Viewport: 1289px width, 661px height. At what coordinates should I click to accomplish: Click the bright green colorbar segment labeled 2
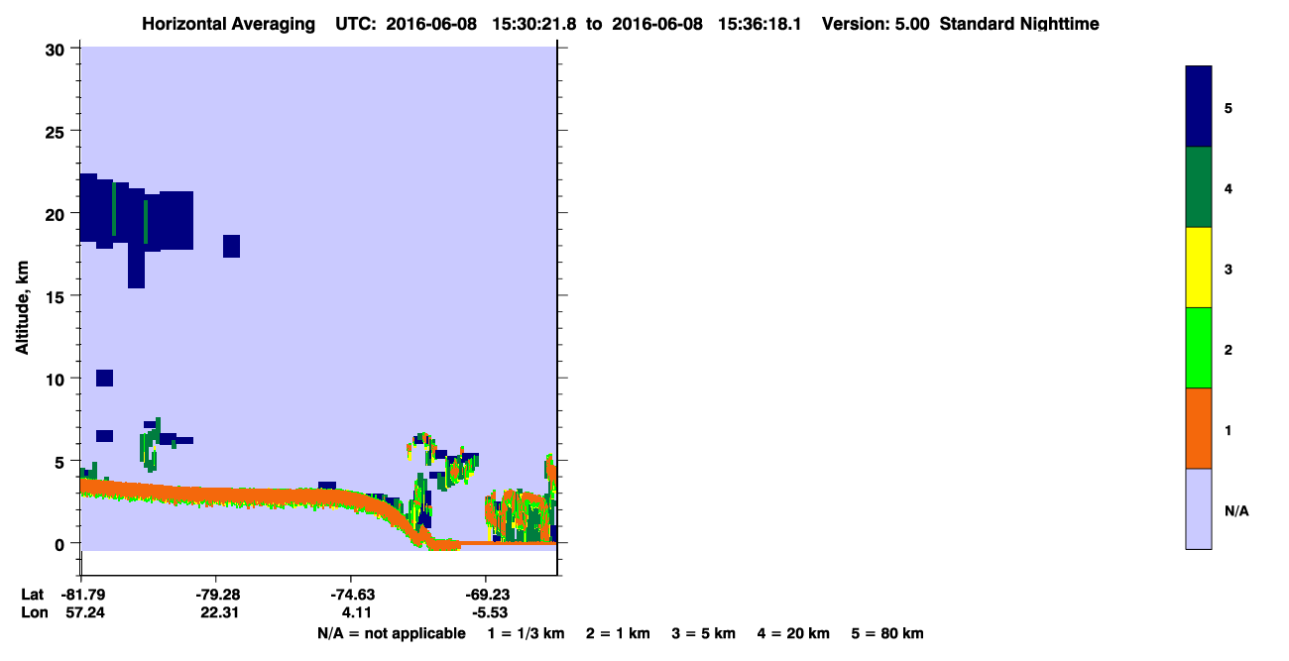1199,348
